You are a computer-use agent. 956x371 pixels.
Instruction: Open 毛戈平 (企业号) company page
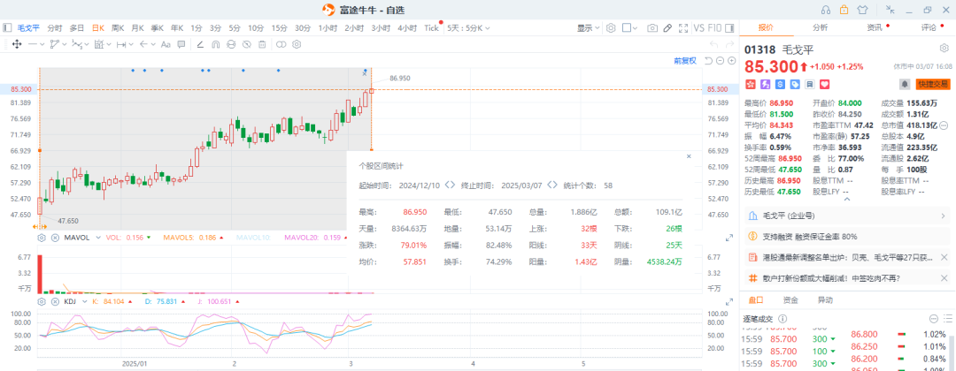pos(847,216)
